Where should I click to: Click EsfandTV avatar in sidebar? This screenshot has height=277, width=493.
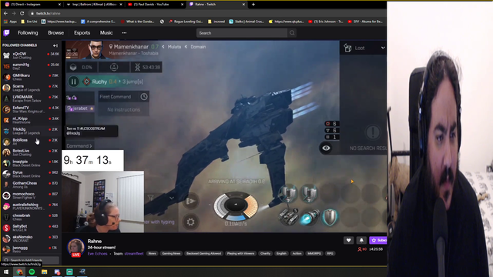pyautogui.click(x=6, y=109)
